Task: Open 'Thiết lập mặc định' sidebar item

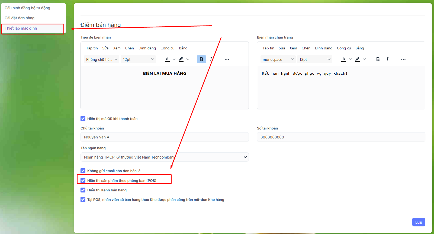Action: (21, 28)
